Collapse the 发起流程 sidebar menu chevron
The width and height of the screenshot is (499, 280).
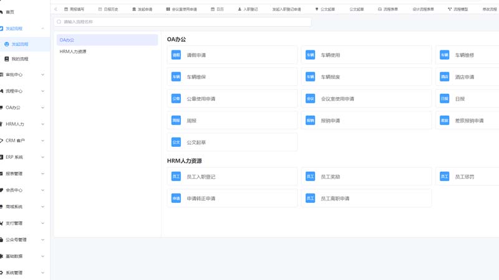point(42,29)
